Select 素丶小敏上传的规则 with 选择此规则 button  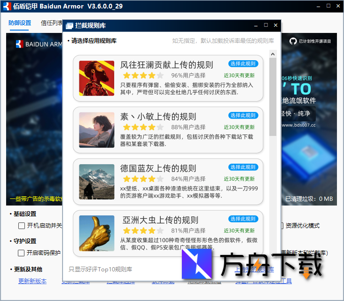click(x=243, y=115)
